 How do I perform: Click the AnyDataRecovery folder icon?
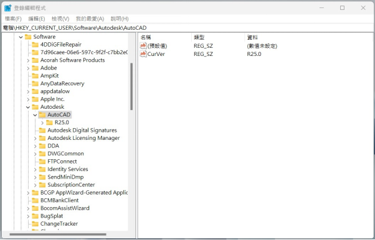coord(35,83)
